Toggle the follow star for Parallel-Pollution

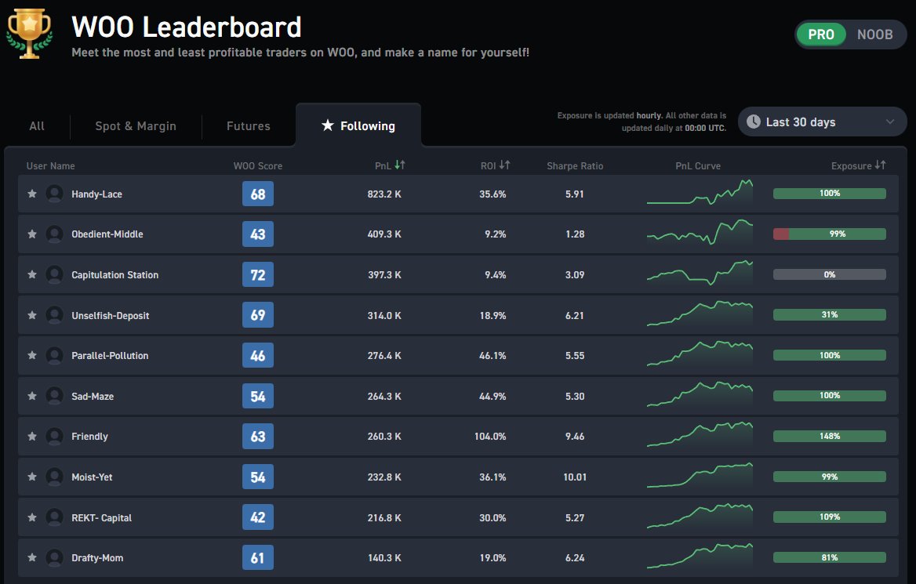32,356
